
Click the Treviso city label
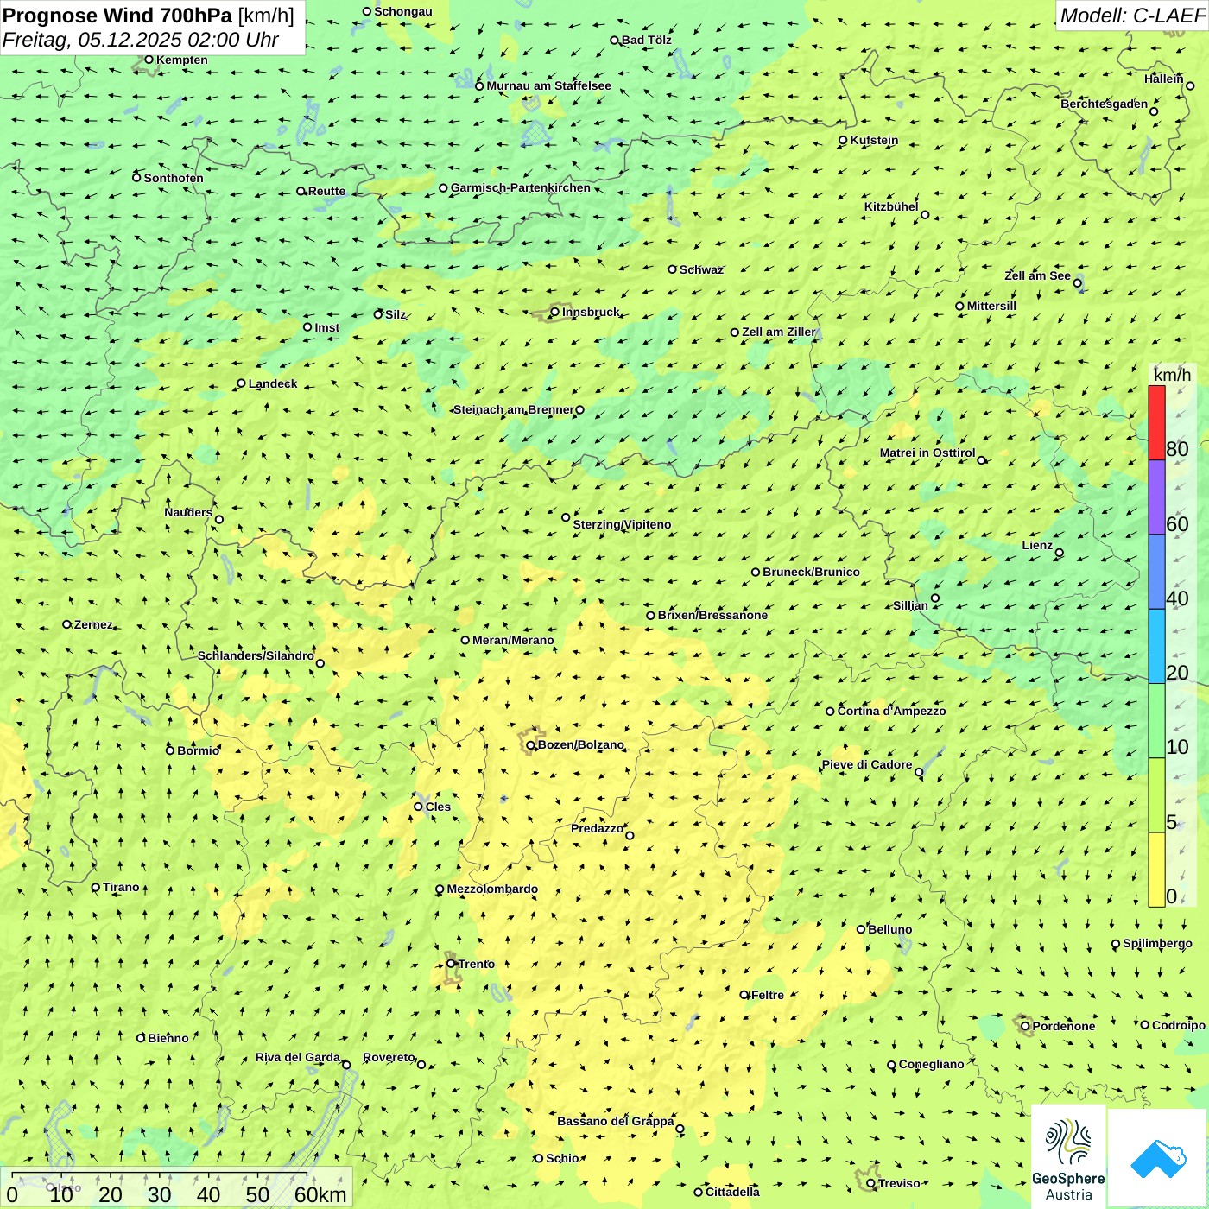[899, 1183]
